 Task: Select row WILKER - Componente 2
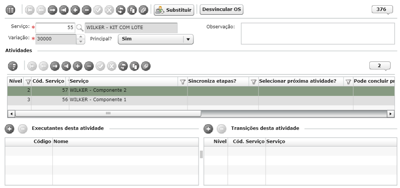(x=201, y=91)
